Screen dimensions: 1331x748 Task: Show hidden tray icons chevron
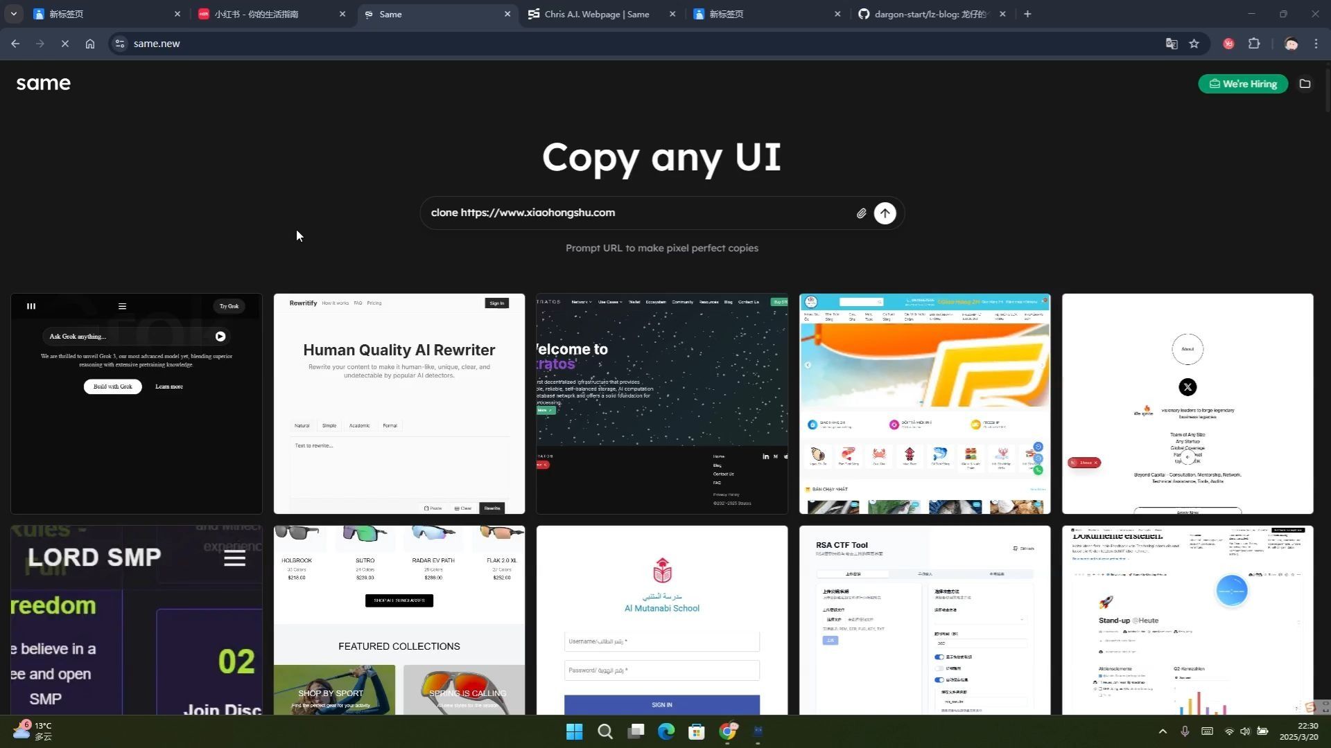pyautogui.click(x=1163, y=731)
